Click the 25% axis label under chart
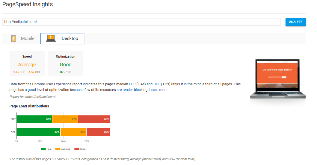Viewport: 317px width, 165px height. pos(40,141)
